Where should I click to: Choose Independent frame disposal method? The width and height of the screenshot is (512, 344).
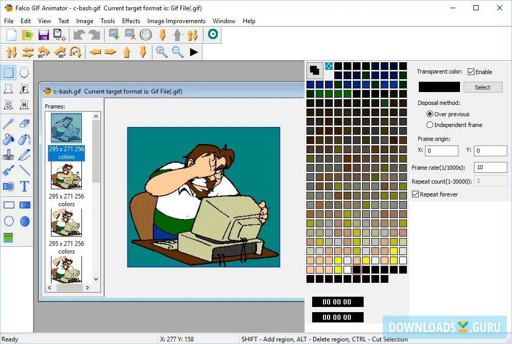point(430,125)
